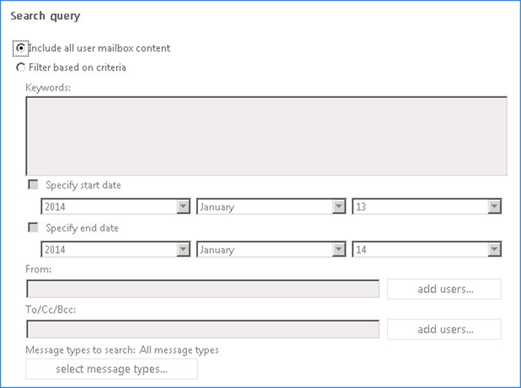This screenshot has width=521, height=388.
Task: Click the select message types button
Action: click(111, 369)
